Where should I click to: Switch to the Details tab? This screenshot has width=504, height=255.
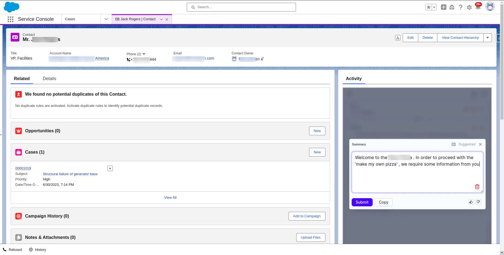coord(49,79)
